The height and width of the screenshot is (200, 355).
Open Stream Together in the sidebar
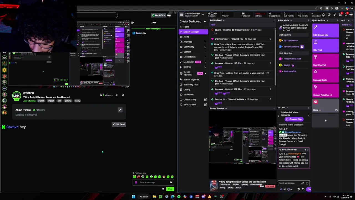tap(193, 79)
